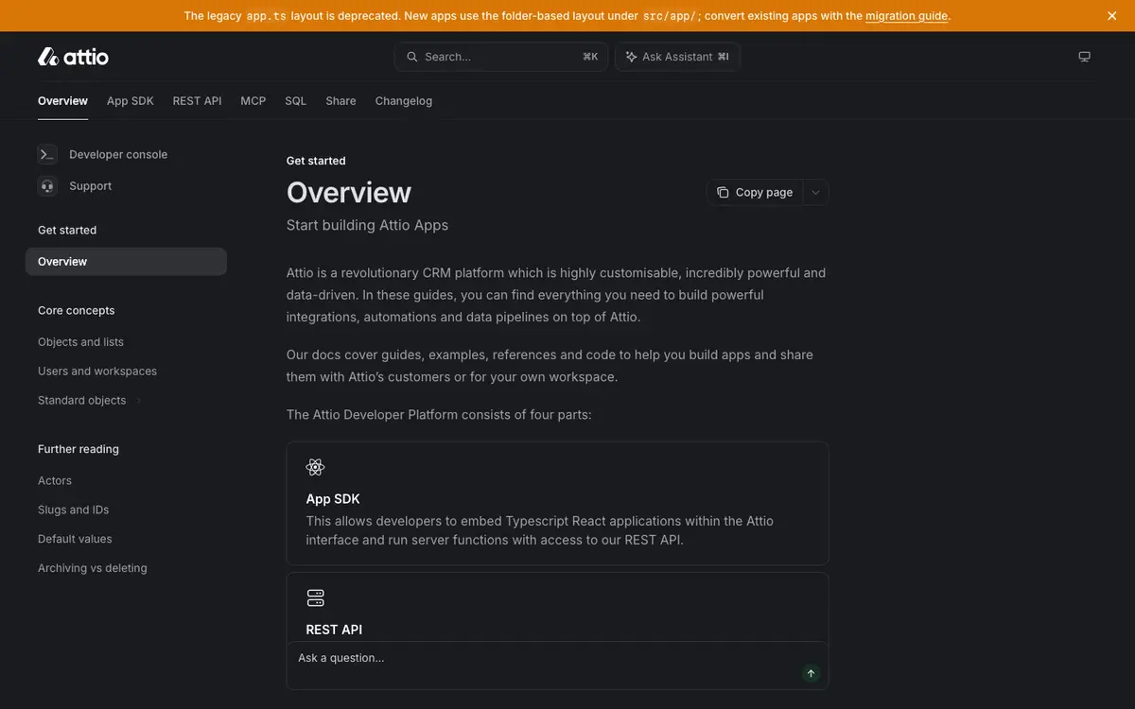Open Slugs and IDs page
This screenshot has width=1135, height=709.
(x=73, y=510)
